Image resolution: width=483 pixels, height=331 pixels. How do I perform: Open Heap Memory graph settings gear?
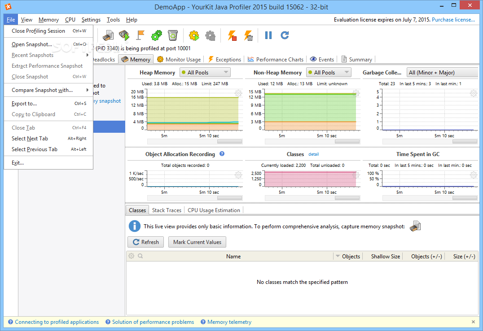(238, 93)
